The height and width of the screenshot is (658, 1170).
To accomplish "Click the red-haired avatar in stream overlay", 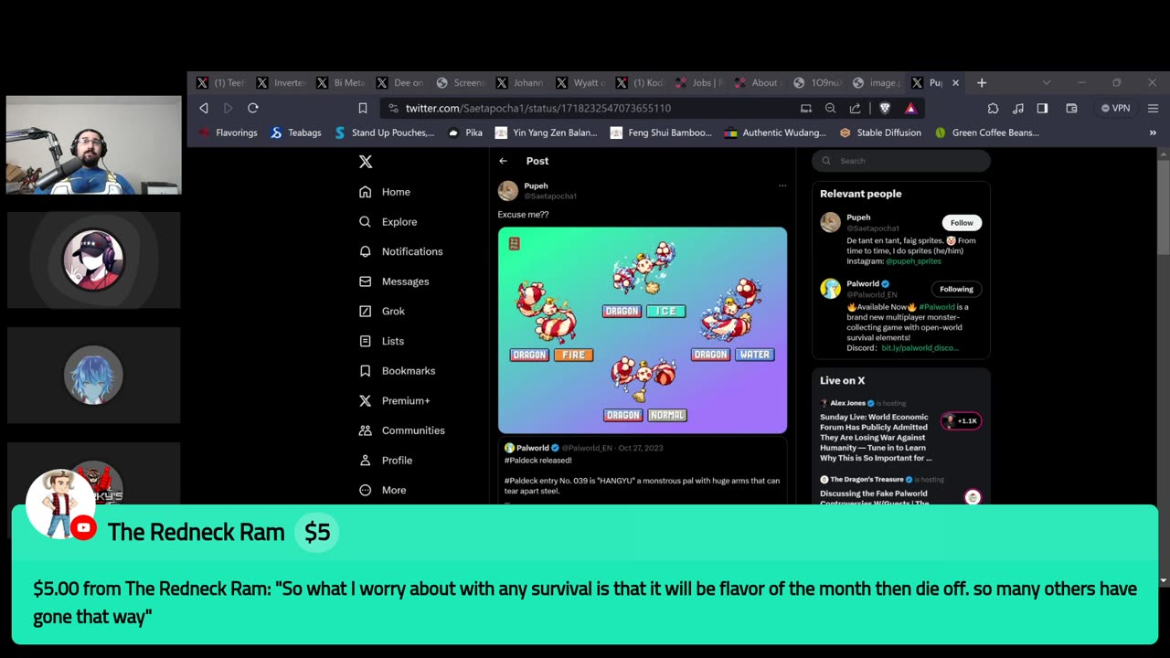I will click(x=93, y=260).
